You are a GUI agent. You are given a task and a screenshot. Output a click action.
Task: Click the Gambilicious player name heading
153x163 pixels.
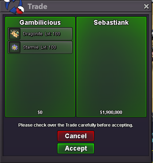click(40, 23)
